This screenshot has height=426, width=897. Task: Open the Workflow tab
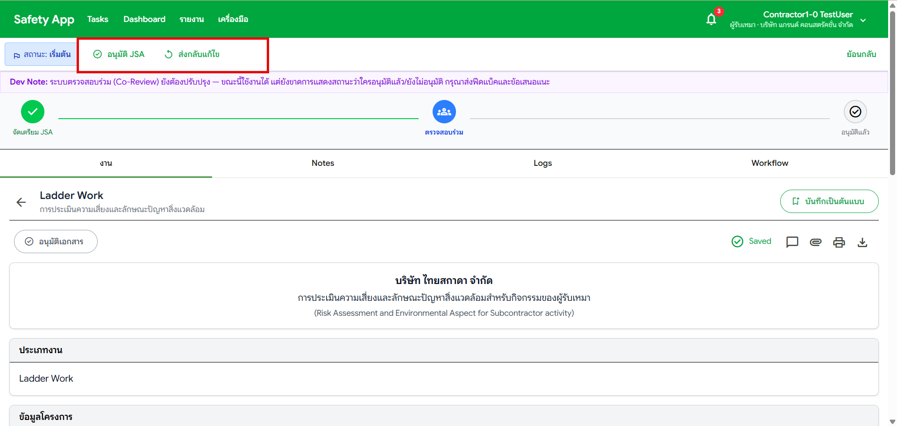tap(769, 163)
